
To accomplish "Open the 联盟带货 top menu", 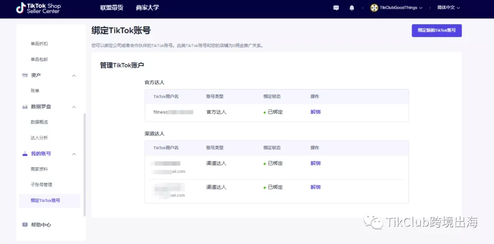I will (112, 8).
